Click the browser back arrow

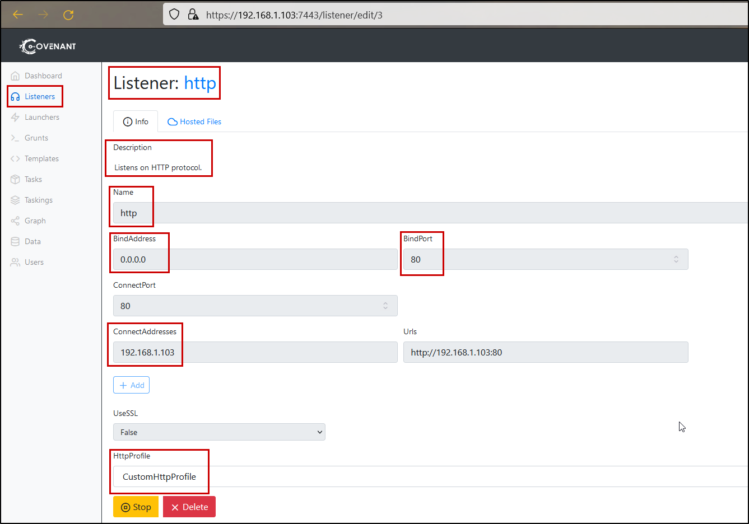point(18,15)
